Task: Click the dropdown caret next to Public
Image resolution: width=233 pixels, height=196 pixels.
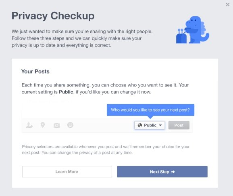Action: (x=160, y=125)
